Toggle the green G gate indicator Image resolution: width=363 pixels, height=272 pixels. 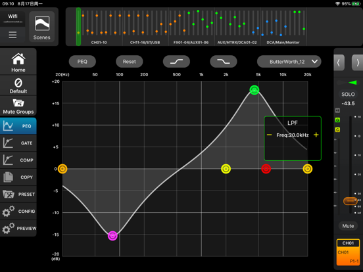[x=337, y=120]
